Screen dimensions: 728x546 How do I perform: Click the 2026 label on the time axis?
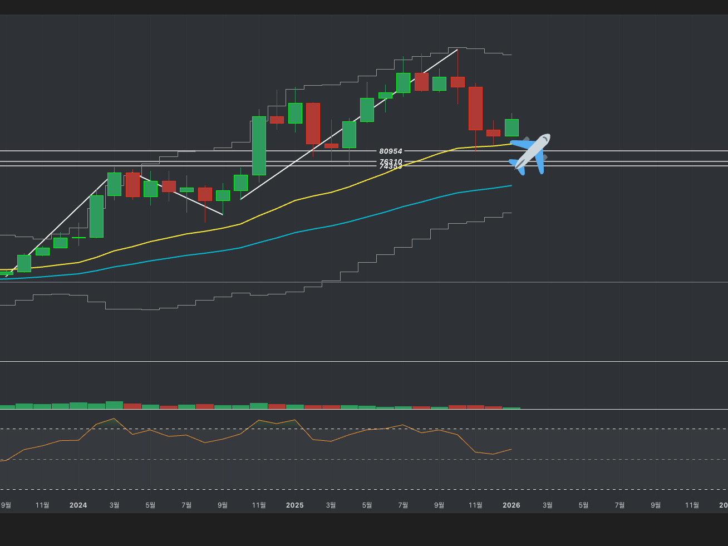coord(511,505)
